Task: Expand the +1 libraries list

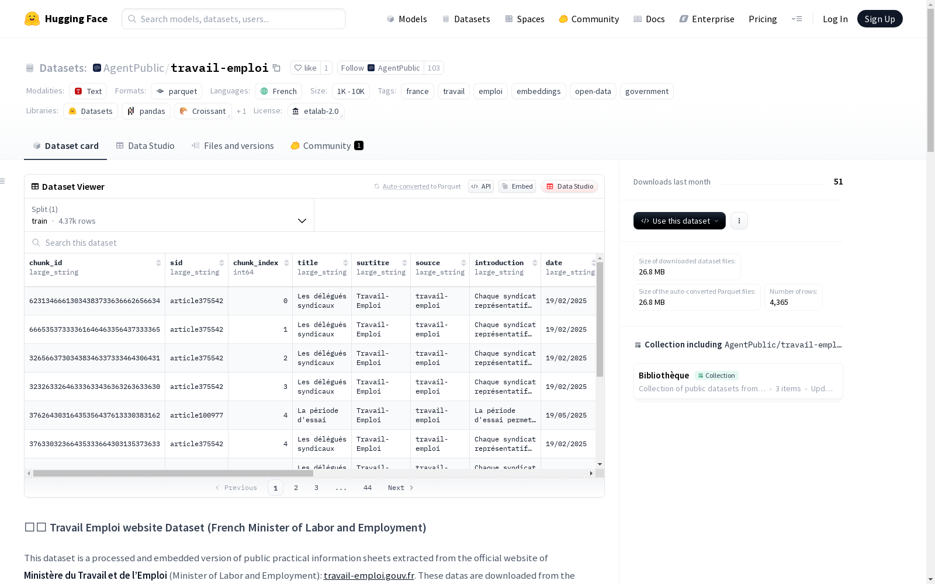Action: pyautogui.click(x=241, y=111)
